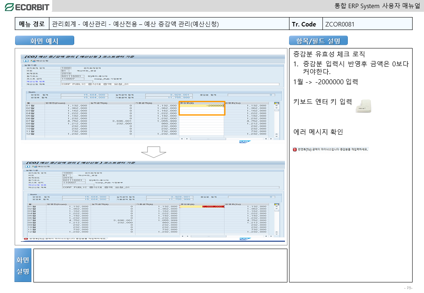424x293 pixels.
Task: Click the red error icon in the field description panel
Action: (295, 149)
